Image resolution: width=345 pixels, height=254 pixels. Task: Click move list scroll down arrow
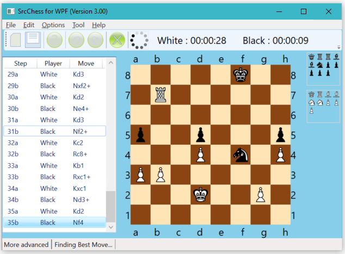(x=111, y=227)
